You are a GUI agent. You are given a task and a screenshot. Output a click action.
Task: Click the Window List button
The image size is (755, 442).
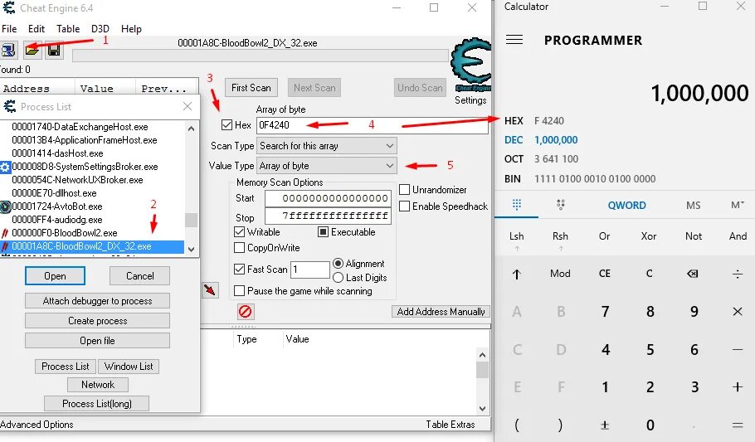point(129,367)
